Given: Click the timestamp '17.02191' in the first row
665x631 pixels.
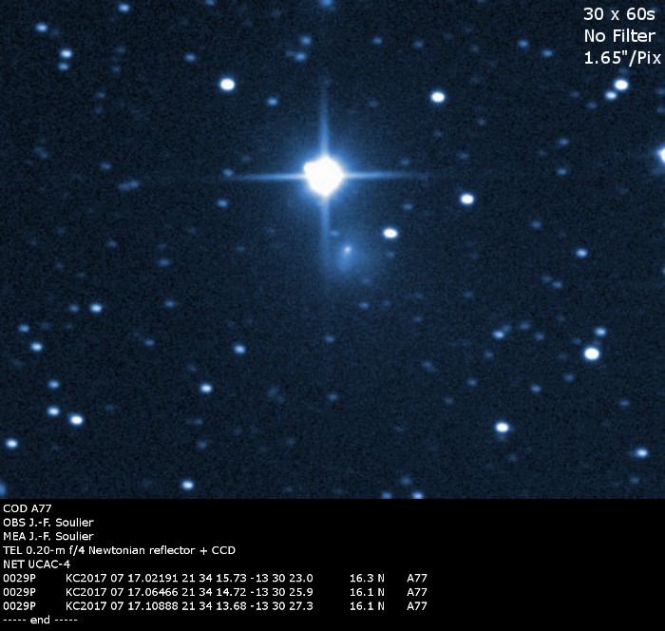Looking at the screenshot, I should point(153,579).
